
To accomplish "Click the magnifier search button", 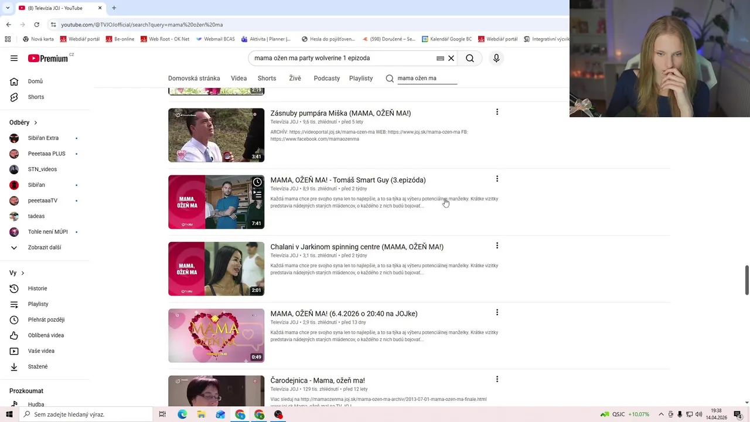I will [470, 58].
